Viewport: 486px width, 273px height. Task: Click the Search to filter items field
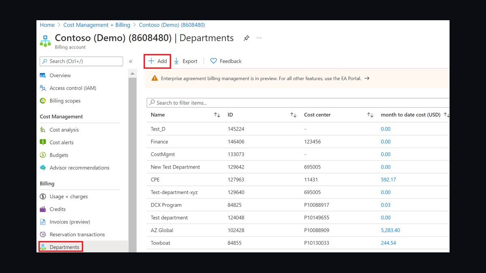(x=298, y=103)
